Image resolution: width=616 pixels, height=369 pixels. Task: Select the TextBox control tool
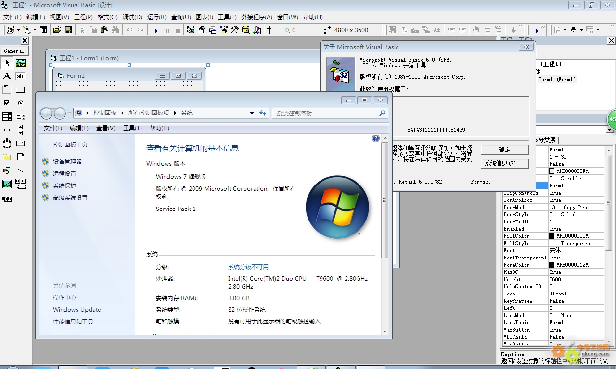point(21,76)
